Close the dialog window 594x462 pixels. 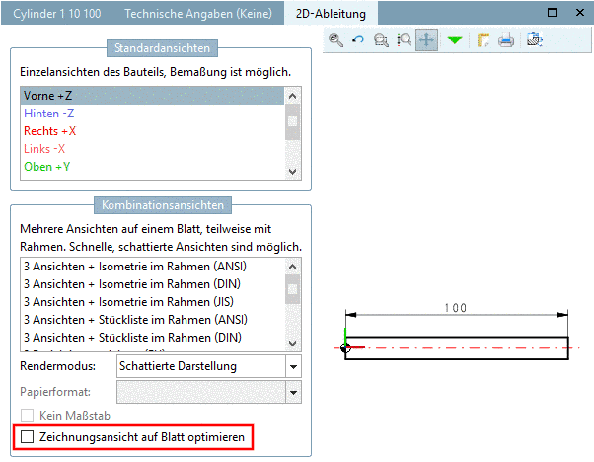[x=579, y=13]
